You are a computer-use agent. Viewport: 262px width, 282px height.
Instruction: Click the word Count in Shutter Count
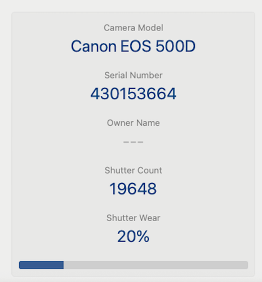[x=150, y=170]
